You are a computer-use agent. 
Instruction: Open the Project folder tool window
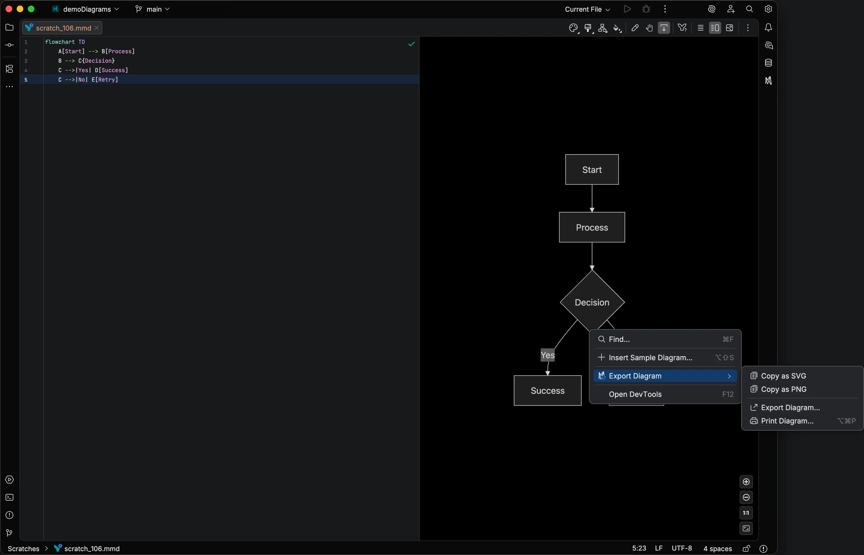pyautogui.click(x=9, y=27)
